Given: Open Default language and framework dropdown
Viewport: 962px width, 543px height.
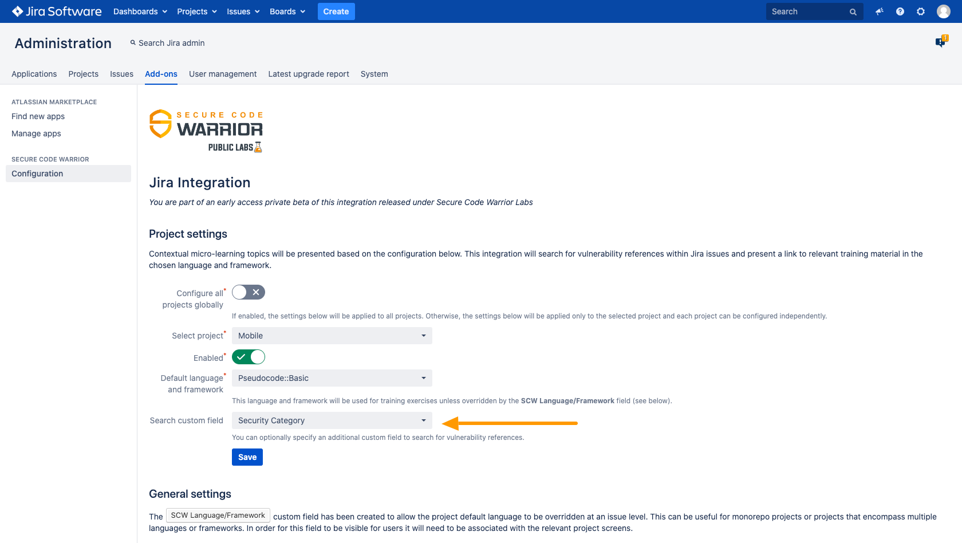Looking at the screenshot, I should coord(332,378).
